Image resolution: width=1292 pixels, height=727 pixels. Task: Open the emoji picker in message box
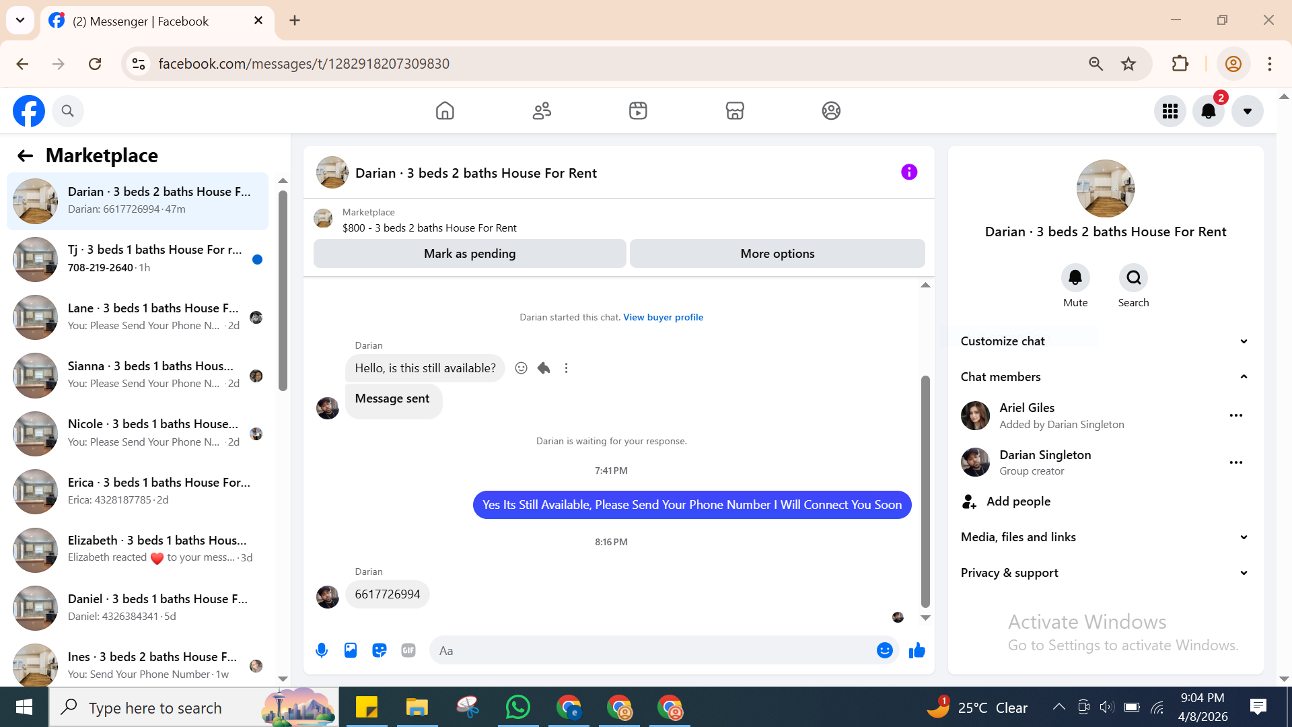click(x=884, y=650)
